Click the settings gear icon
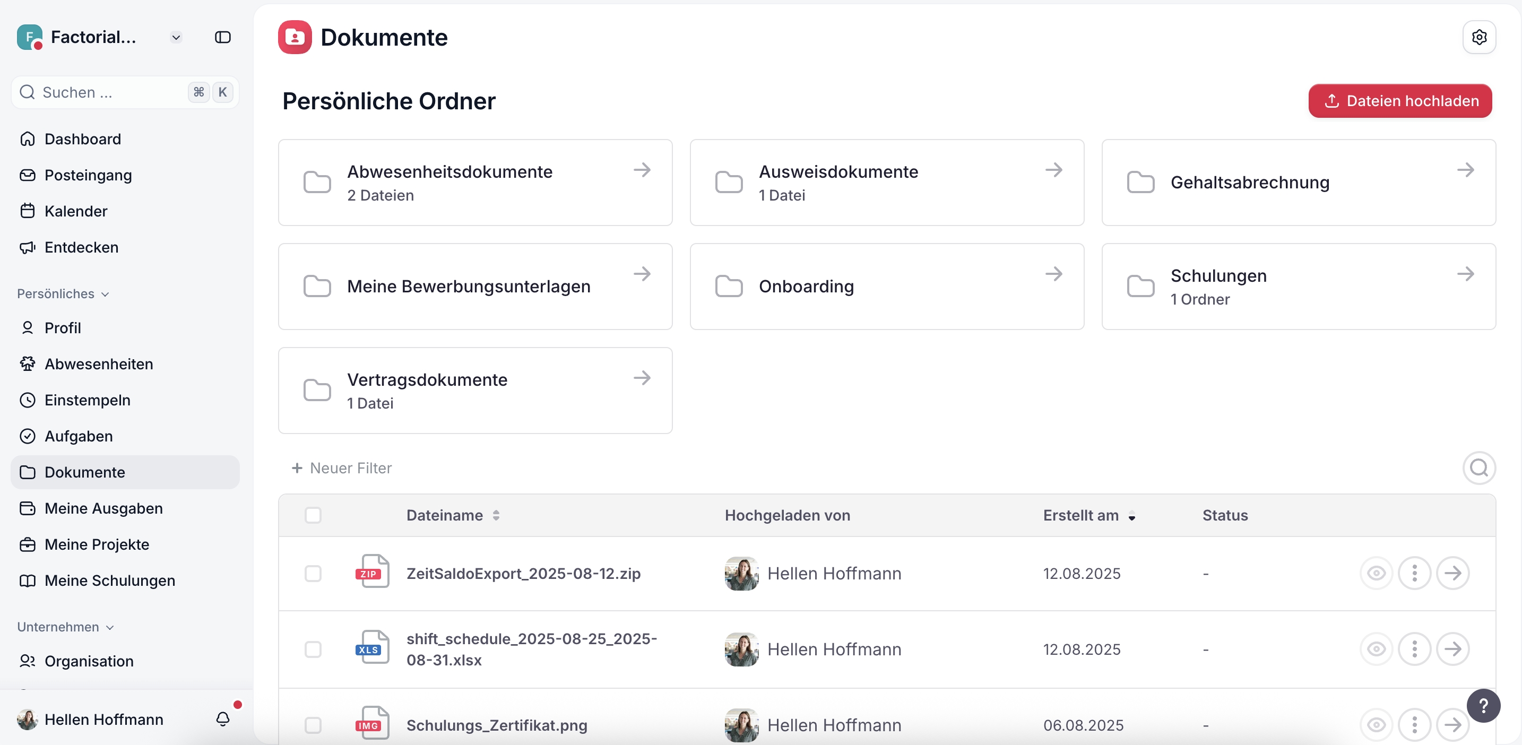The image size is (1522, 745). click(x=1479, y=37)
